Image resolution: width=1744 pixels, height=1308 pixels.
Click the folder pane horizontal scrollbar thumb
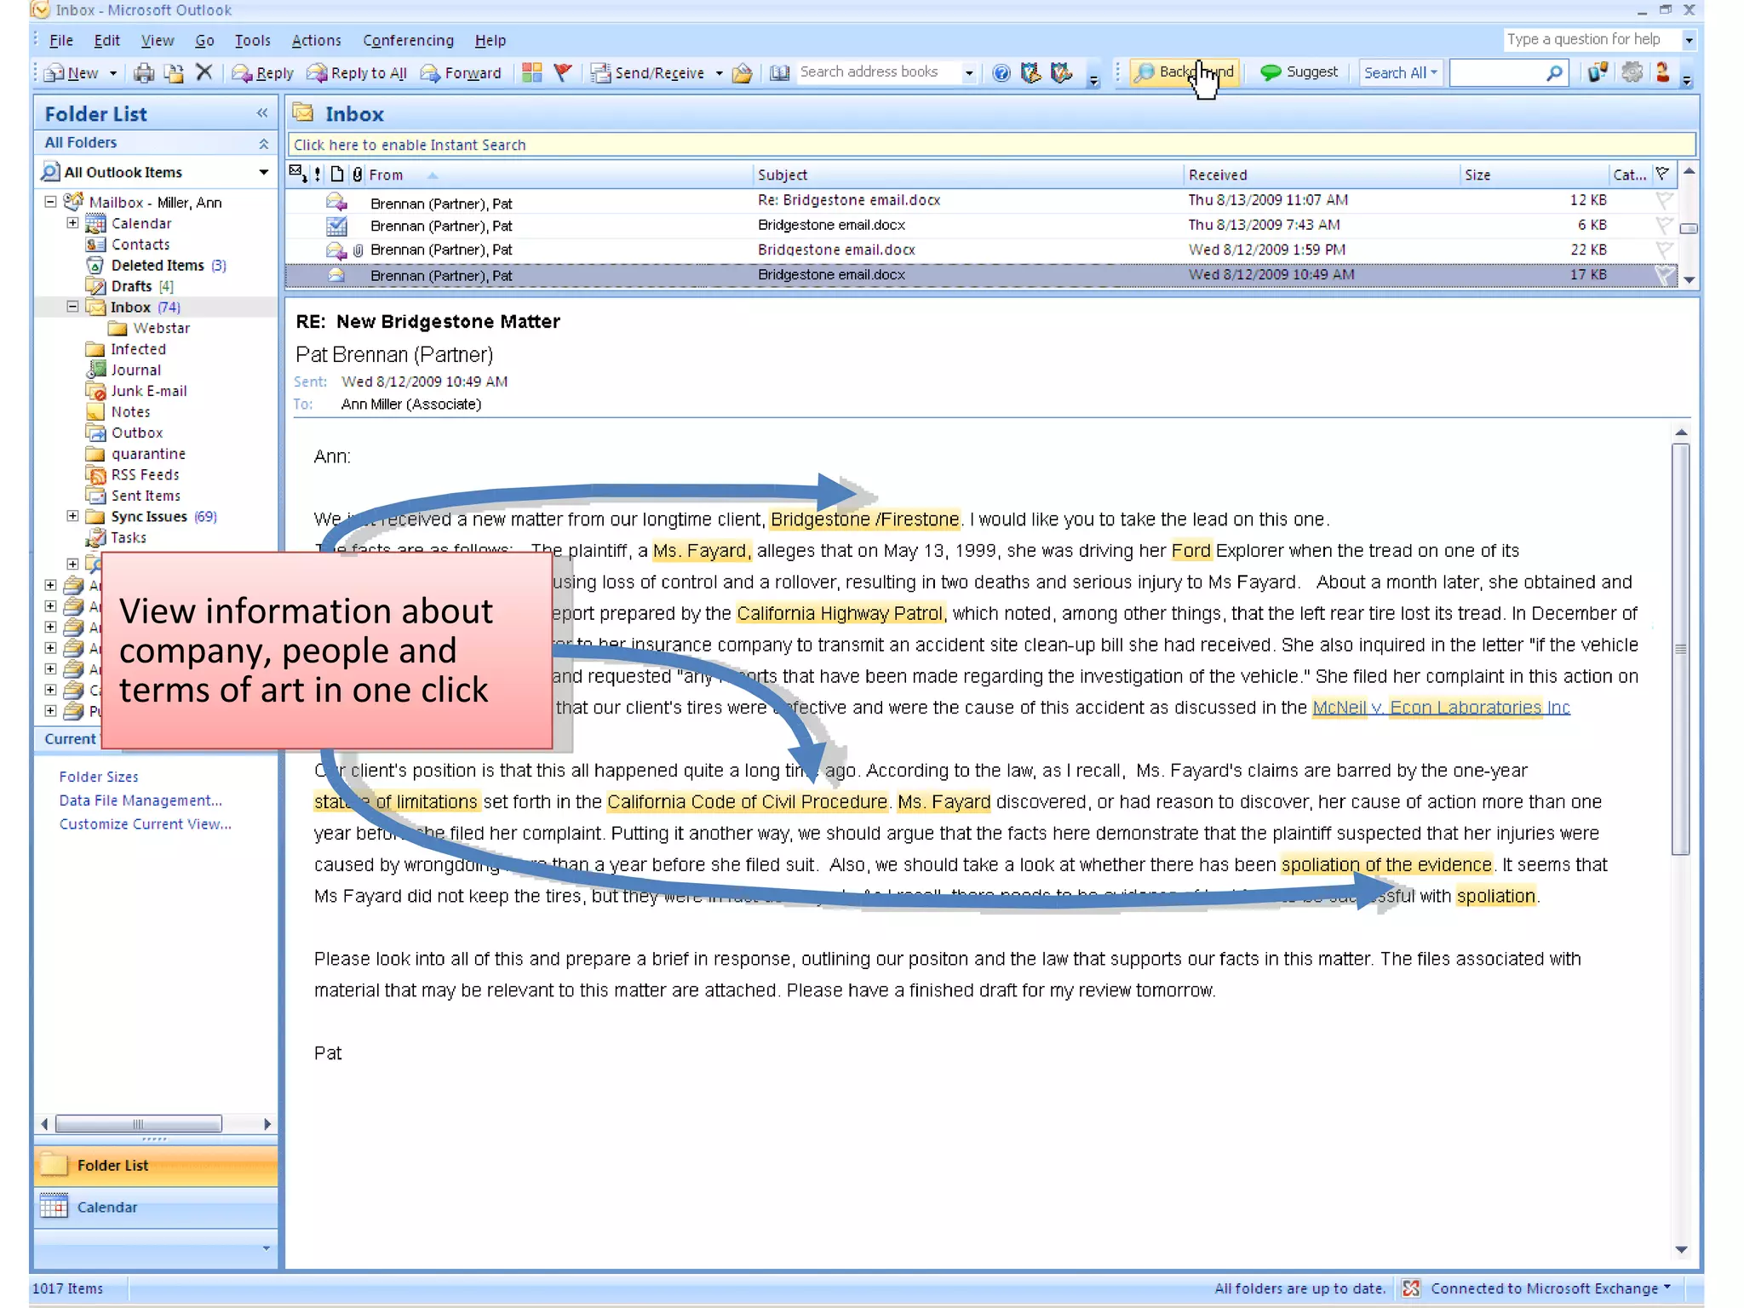(x=139, y=1124)
